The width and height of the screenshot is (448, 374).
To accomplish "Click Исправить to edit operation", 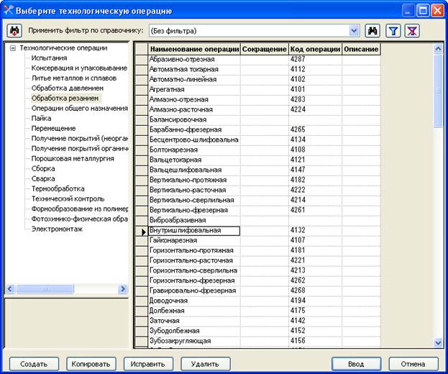I will tap(148, 364).
